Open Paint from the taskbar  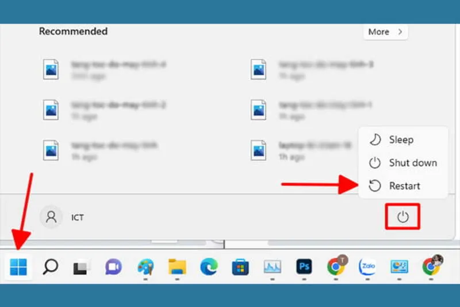click(x=145, y=267)
